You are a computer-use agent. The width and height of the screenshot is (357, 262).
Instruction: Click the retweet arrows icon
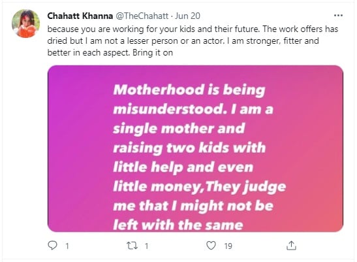pos(132,246)
